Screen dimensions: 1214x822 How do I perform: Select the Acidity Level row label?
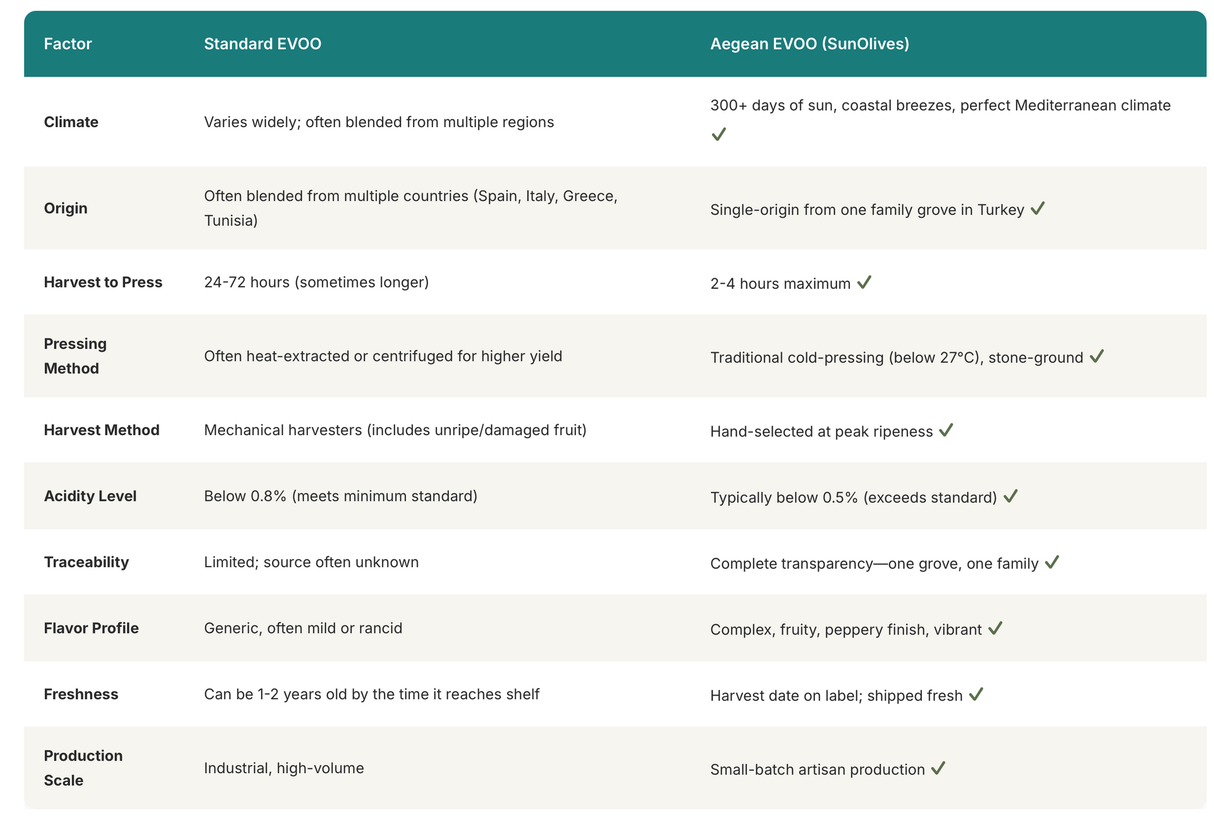(x=90, y=496)
